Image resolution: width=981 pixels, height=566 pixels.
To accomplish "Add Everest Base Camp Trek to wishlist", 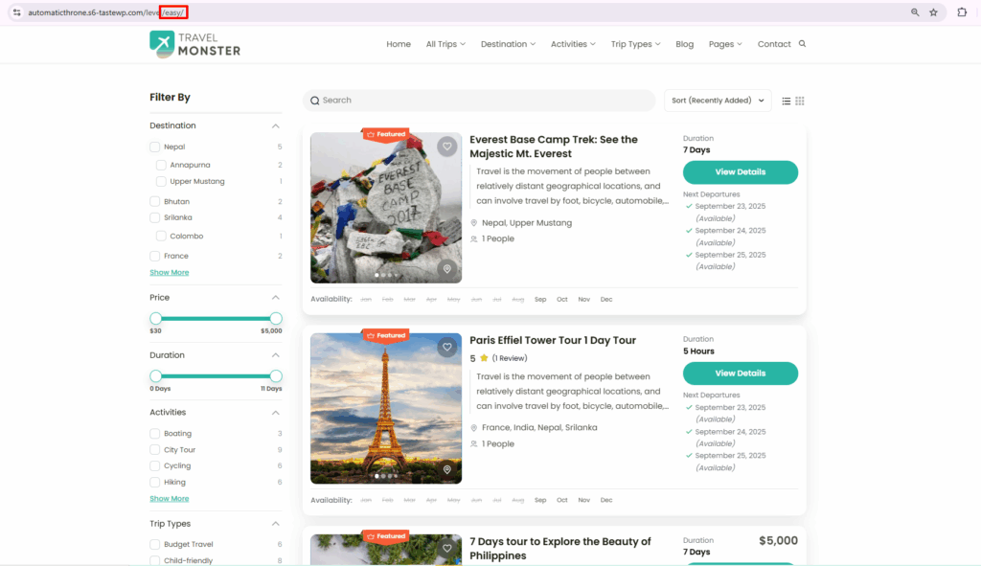I will pyautogui.click(x=446, y=147).
